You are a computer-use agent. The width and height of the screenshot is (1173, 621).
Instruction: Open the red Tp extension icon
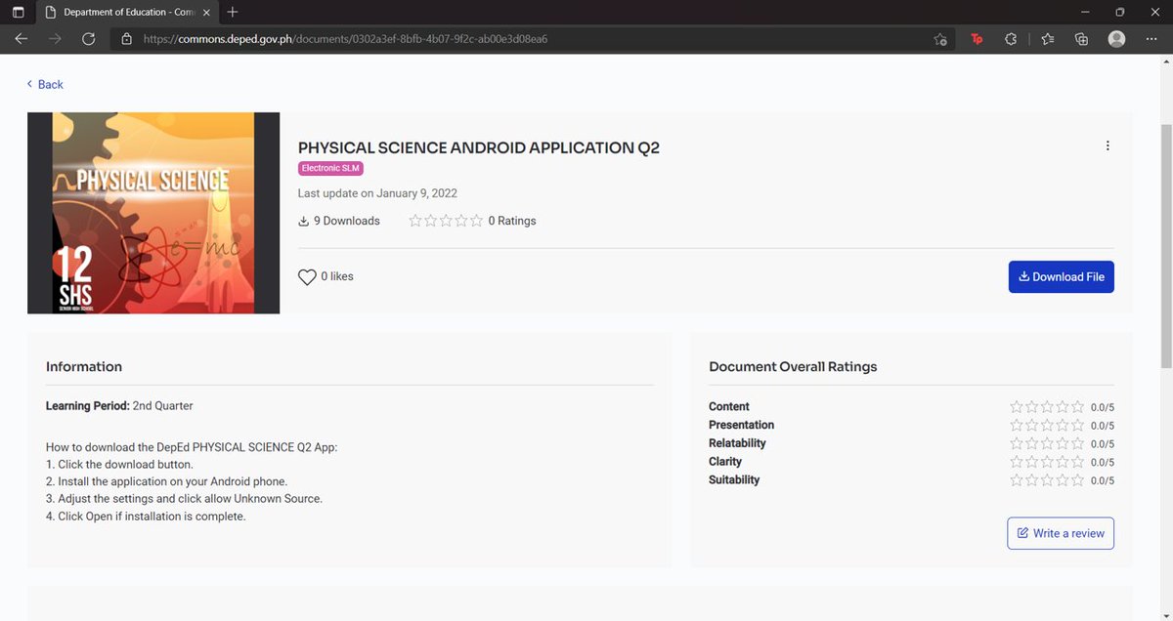pos(977,39)
